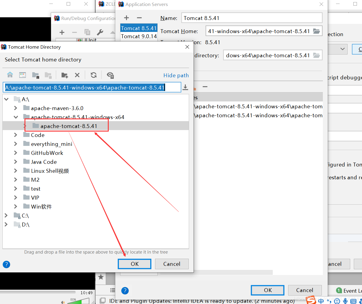362x304 pixels.
Task: Click wrench settings icon in Run/Debug window
Action: tap(100, 32)
